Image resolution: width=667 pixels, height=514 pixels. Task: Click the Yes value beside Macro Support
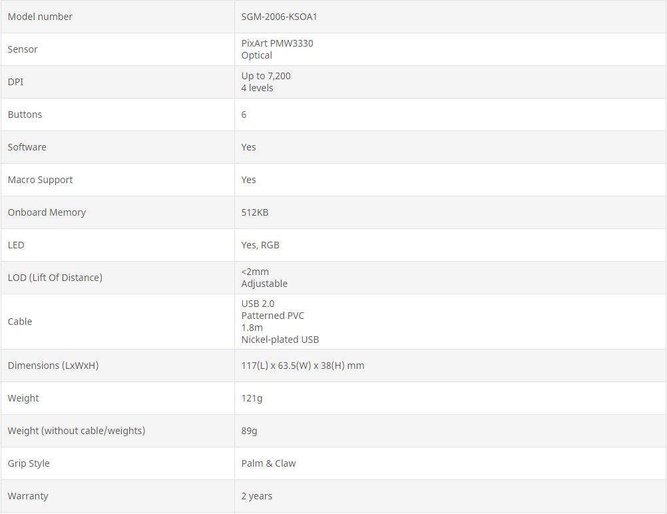248,180
